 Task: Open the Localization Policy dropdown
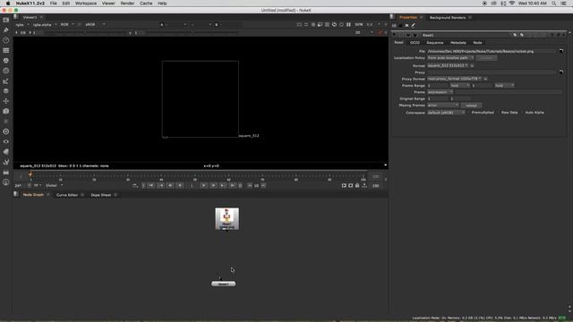450,57
